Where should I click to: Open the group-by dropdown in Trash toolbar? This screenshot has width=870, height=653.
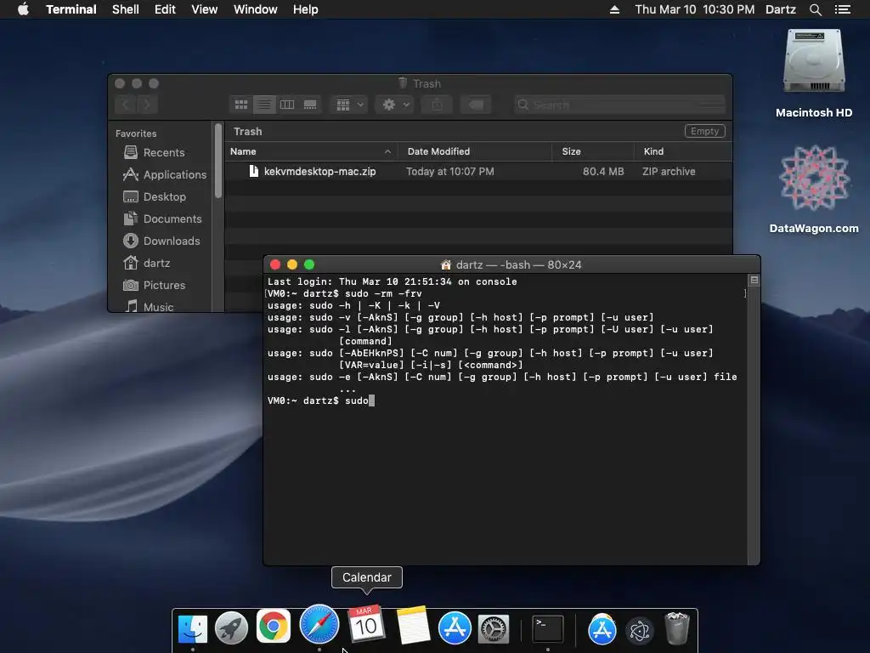349,105
